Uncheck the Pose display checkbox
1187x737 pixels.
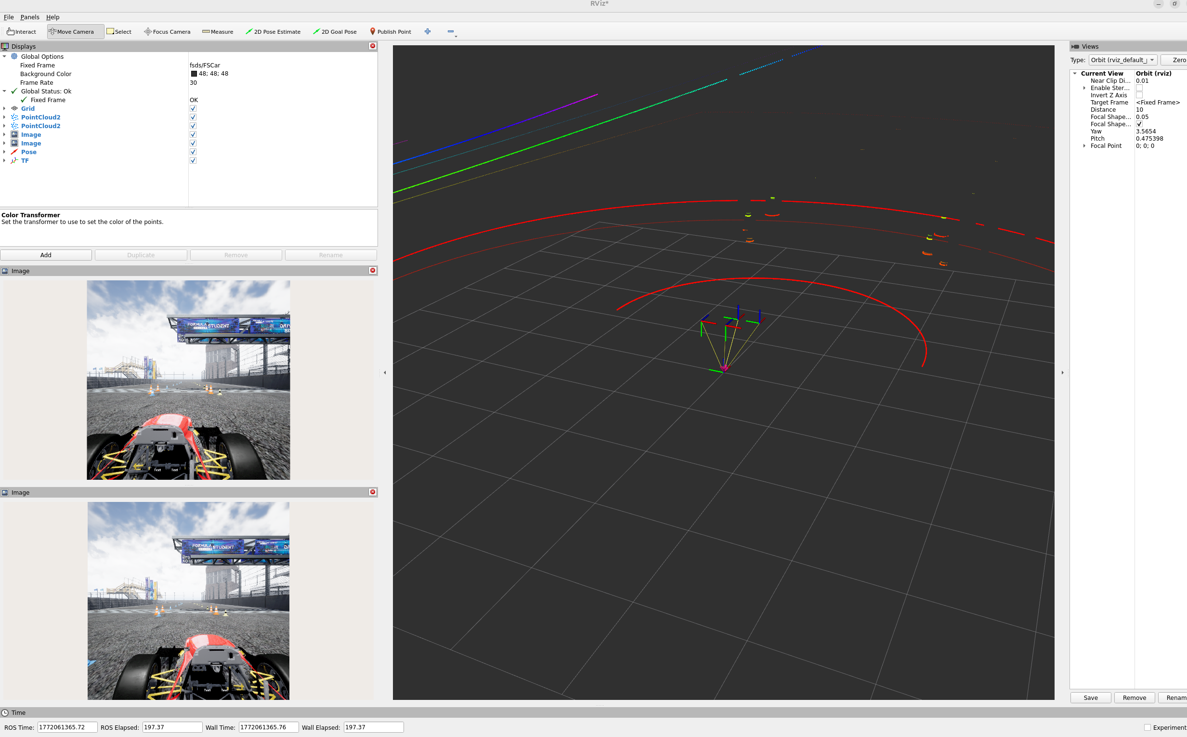tap(193, 152)
